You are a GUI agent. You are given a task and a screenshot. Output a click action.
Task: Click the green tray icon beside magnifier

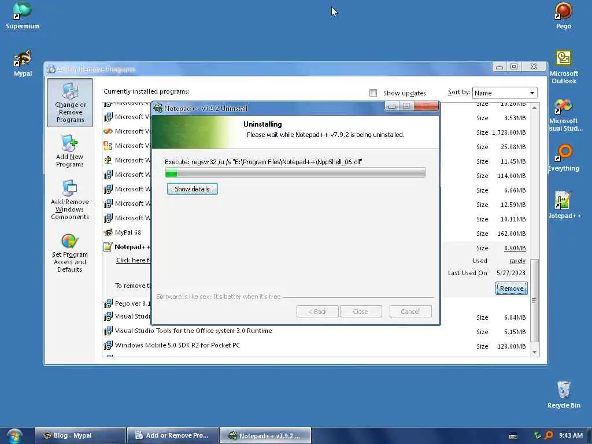pos(538,435)
